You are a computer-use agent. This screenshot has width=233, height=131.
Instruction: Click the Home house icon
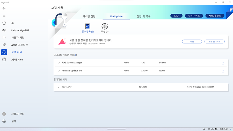4,23
